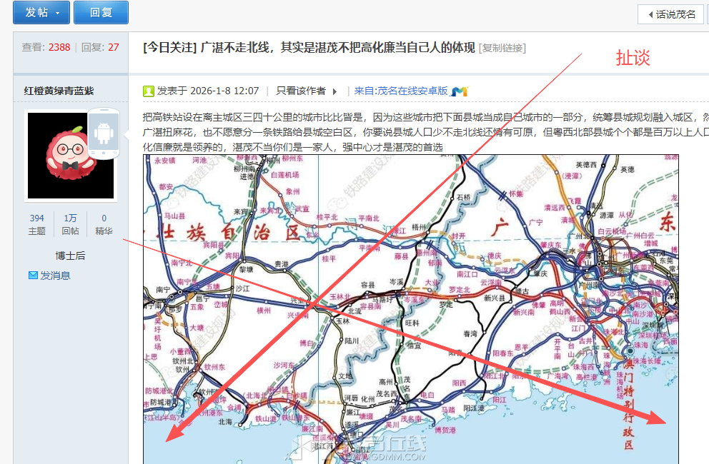Open the 来自:茂名在线安卓版 link
709x464 pixels.
click(400, 91)
